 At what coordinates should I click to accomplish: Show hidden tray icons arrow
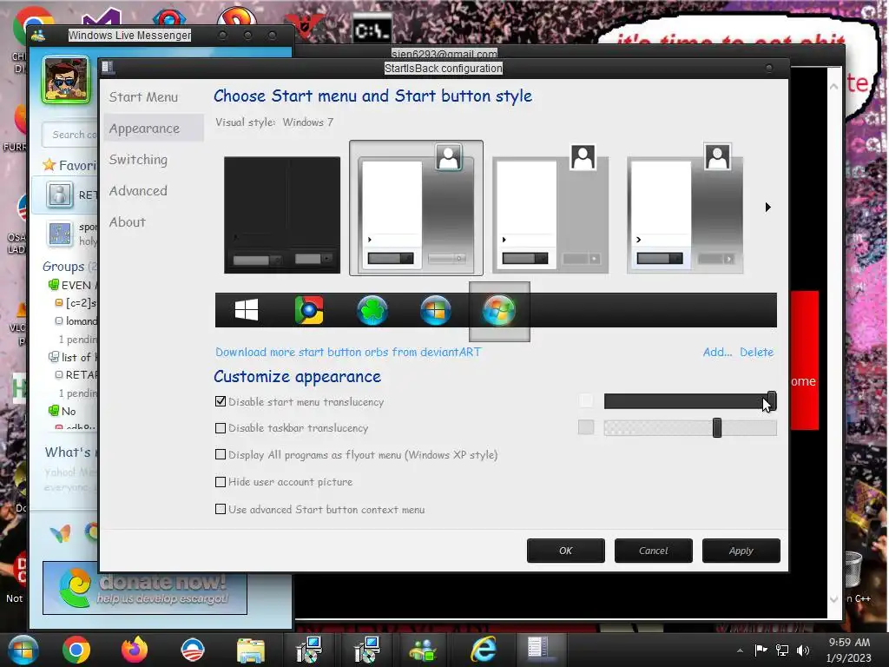(740, 650)
